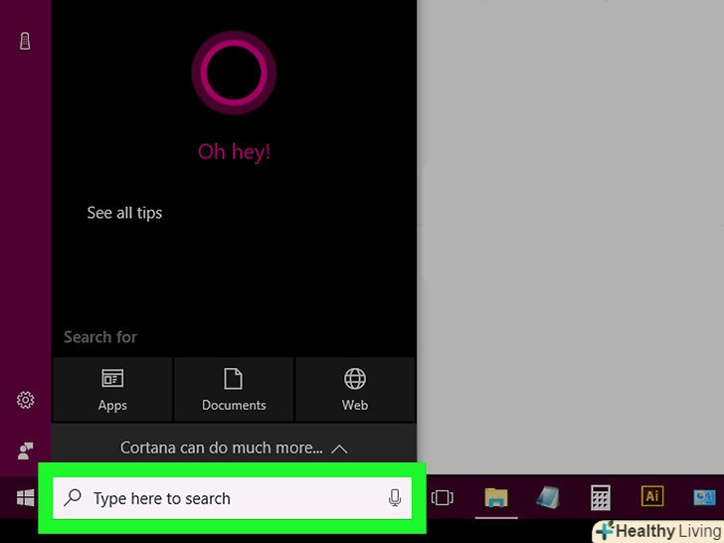
Task: Activate the microphone voice search icon
Action: pos(394,497)
